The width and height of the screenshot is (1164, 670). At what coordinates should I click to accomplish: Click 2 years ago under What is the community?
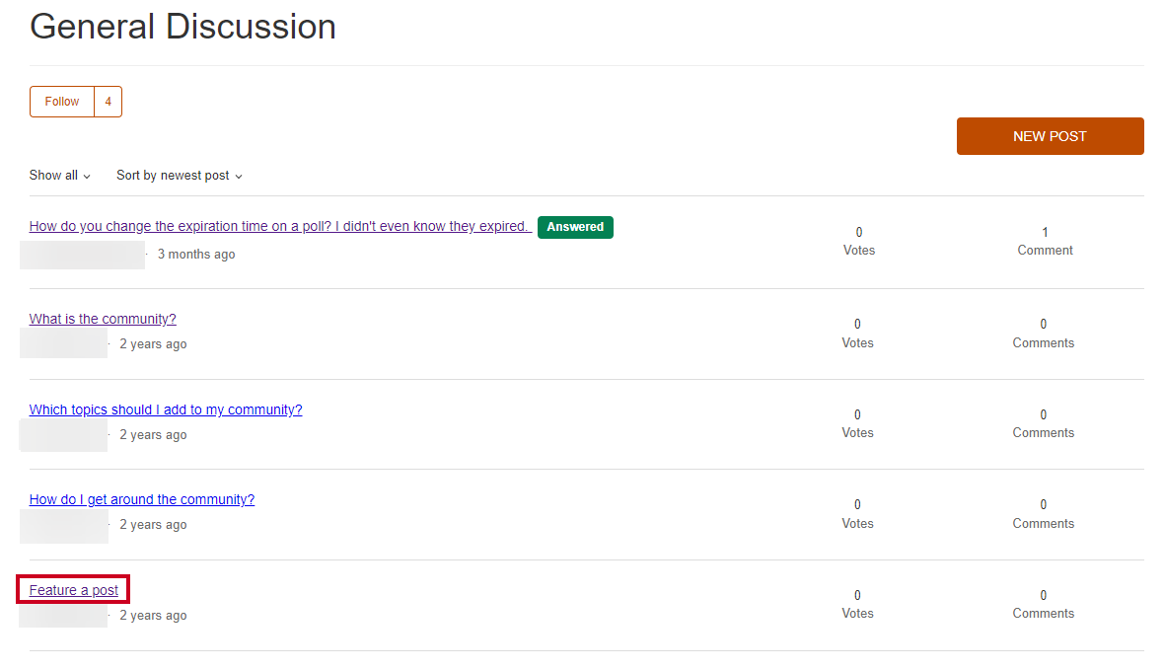tap(153, 344)
